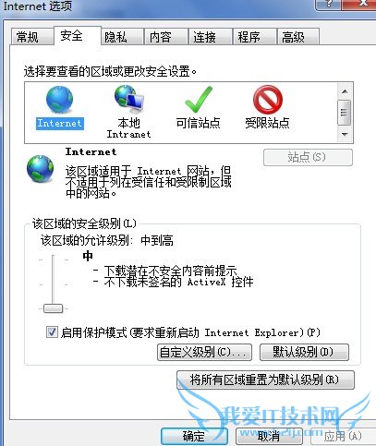Confirm with the 确定 button
The height and width of the screenshot is (446, 376).
point(194,436)
